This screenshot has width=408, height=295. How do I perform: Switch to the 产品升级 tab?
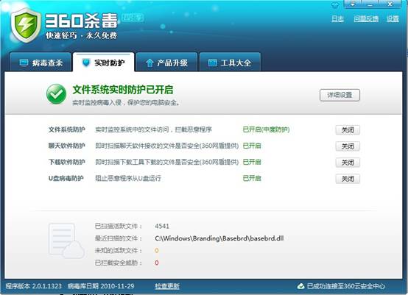(166, 63)
